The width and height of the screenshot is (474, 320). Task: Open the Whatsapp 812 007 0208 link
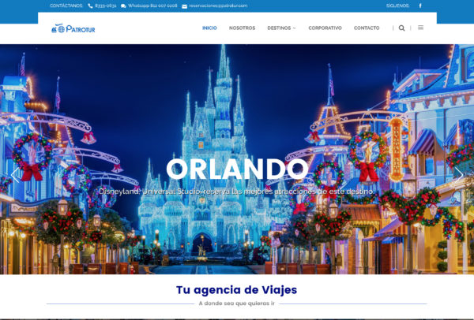point(152,6)
